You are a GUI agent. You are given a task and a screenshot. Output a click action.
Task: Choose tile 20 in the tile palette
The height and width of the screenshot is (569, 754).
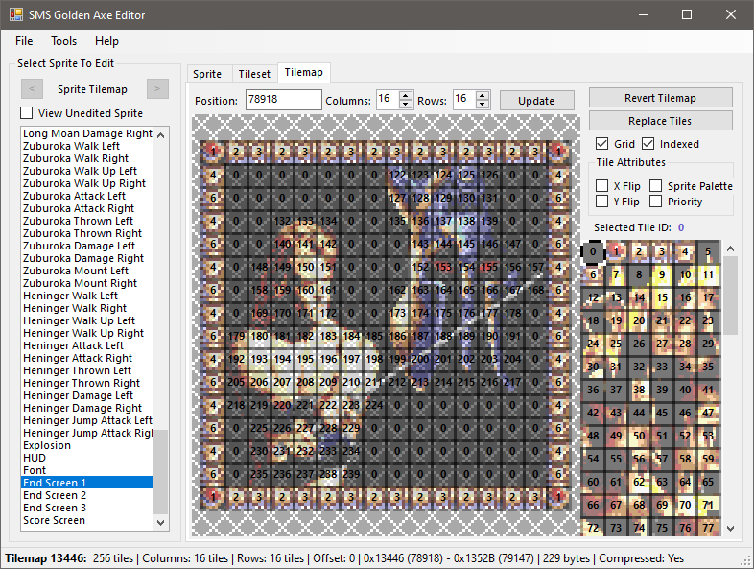pyautogui.click(x=639, y=320)
